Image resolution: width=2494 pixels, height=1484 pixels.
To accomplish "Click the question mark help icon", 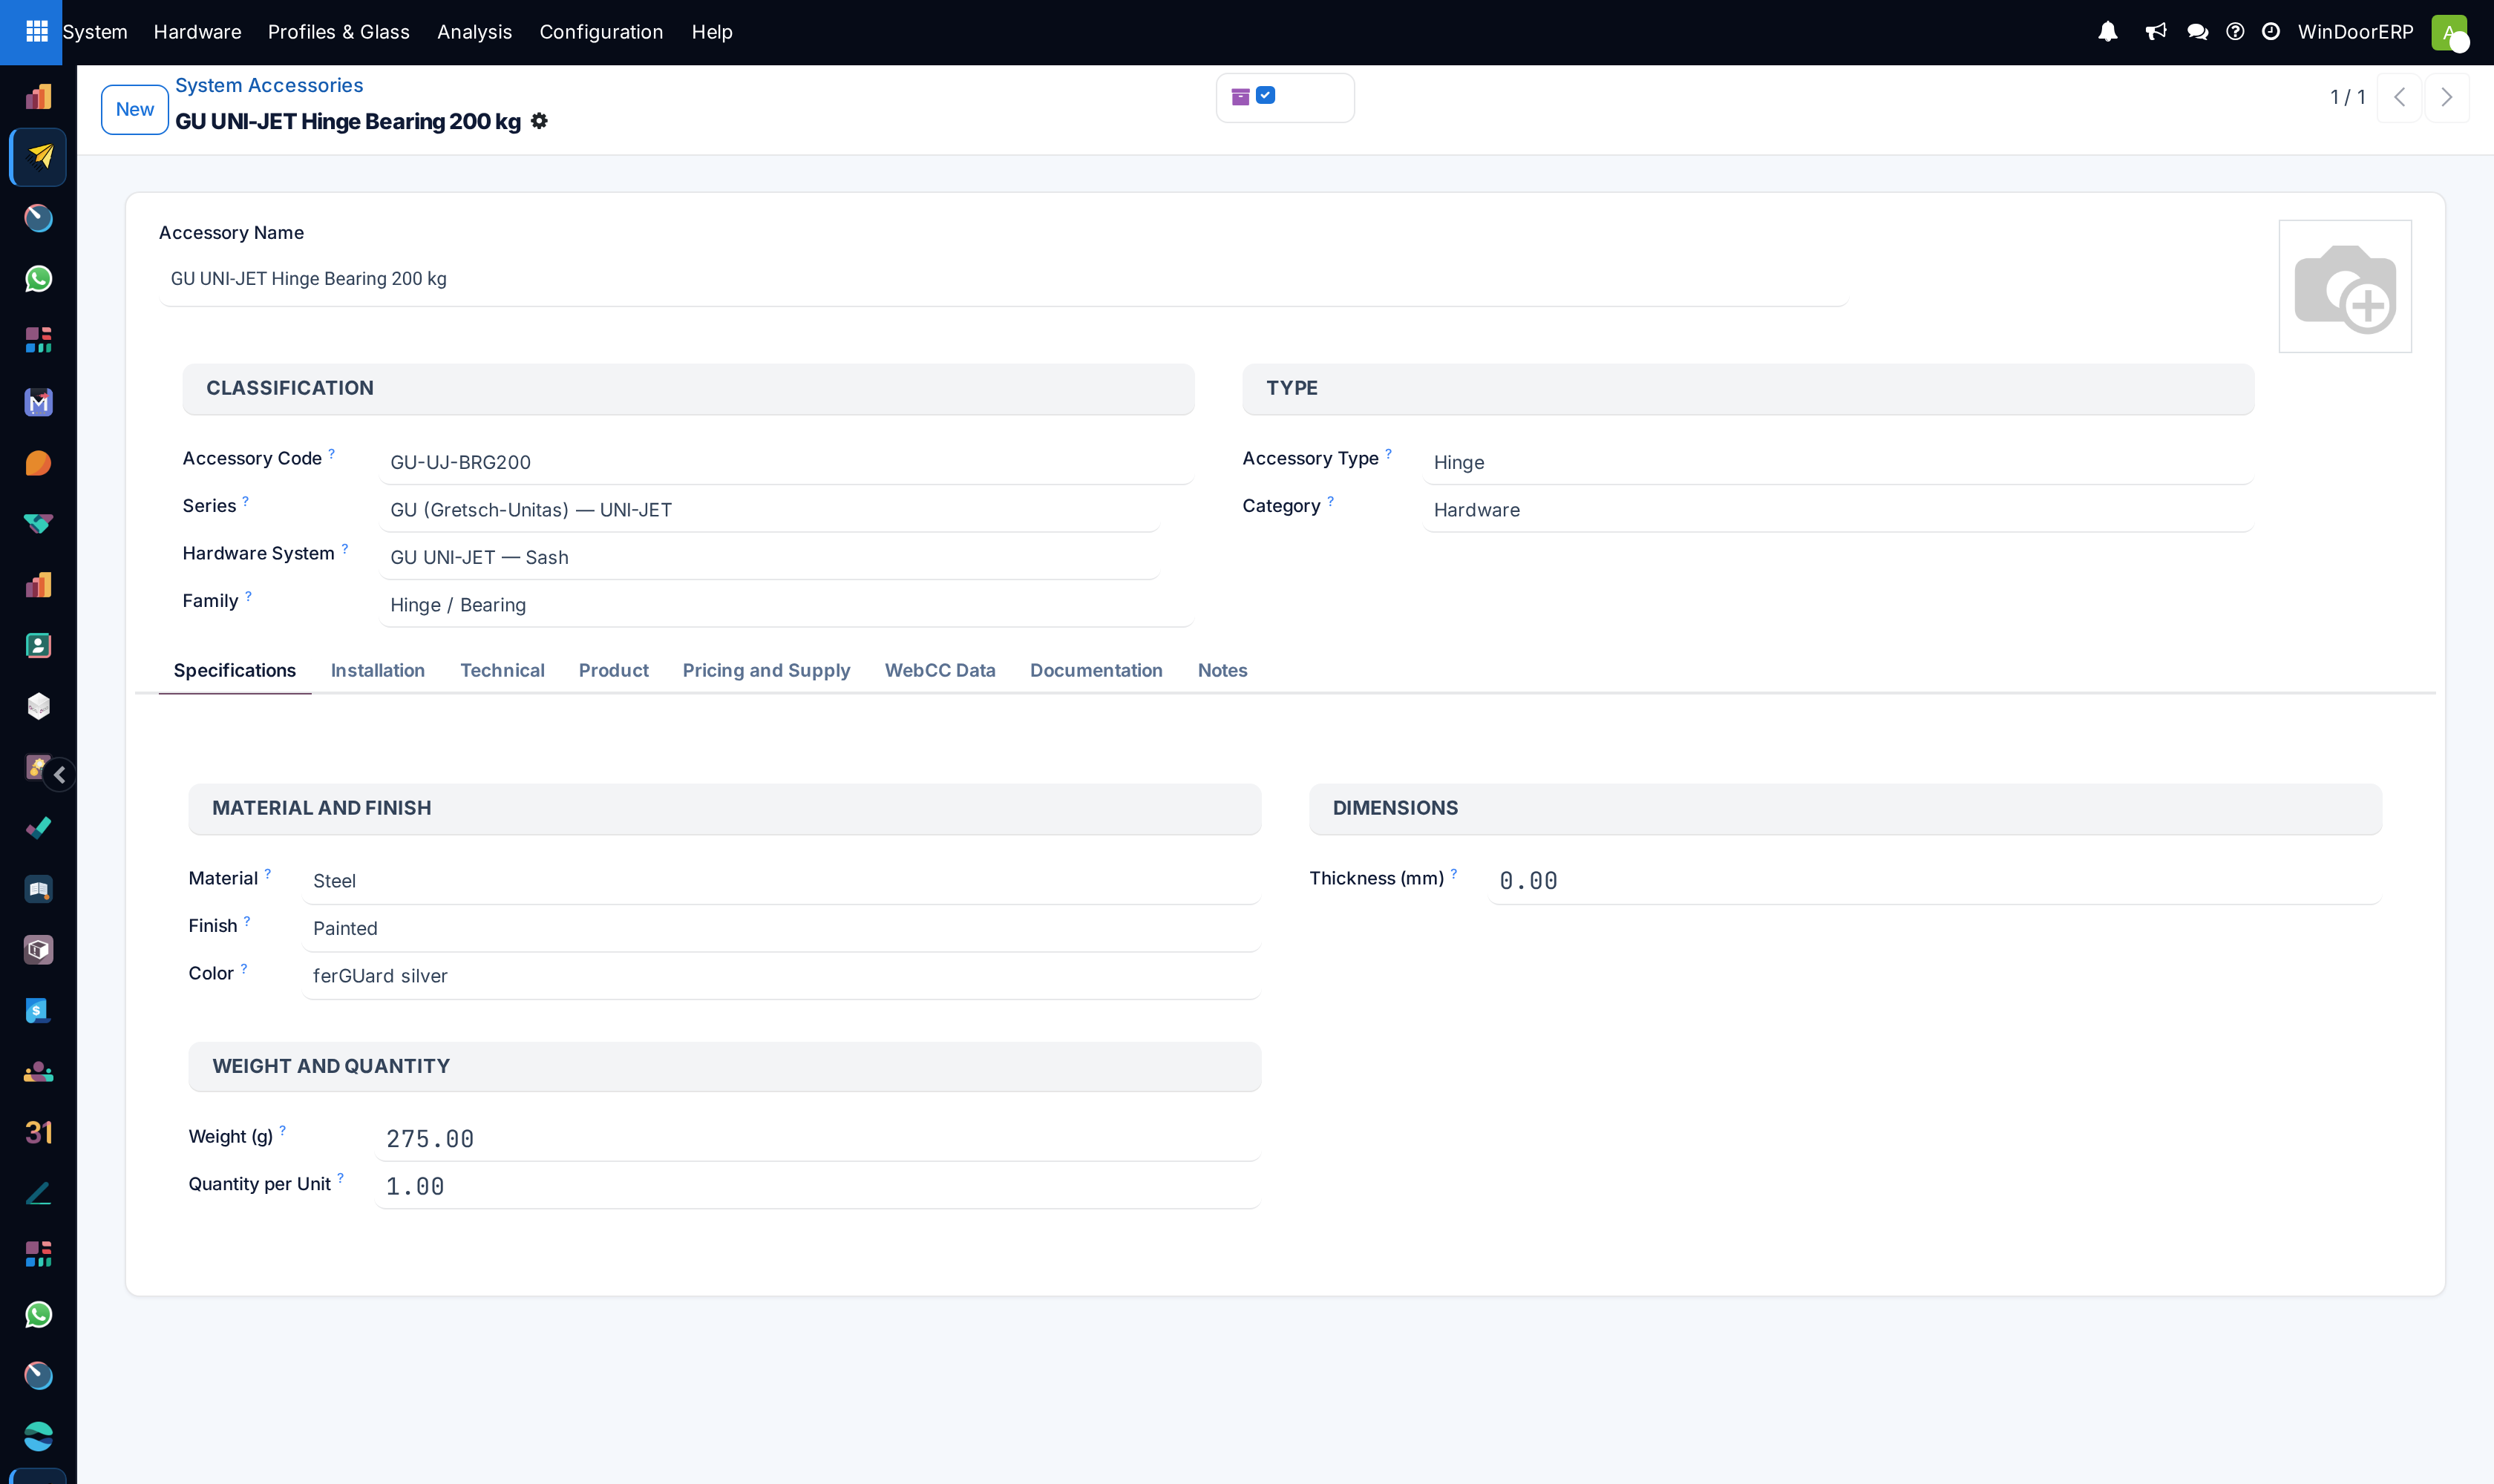I will (2235, 32).
